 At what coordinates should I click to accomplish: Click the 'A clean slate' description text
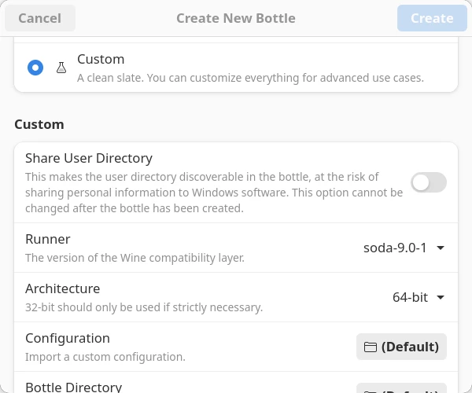250,78
